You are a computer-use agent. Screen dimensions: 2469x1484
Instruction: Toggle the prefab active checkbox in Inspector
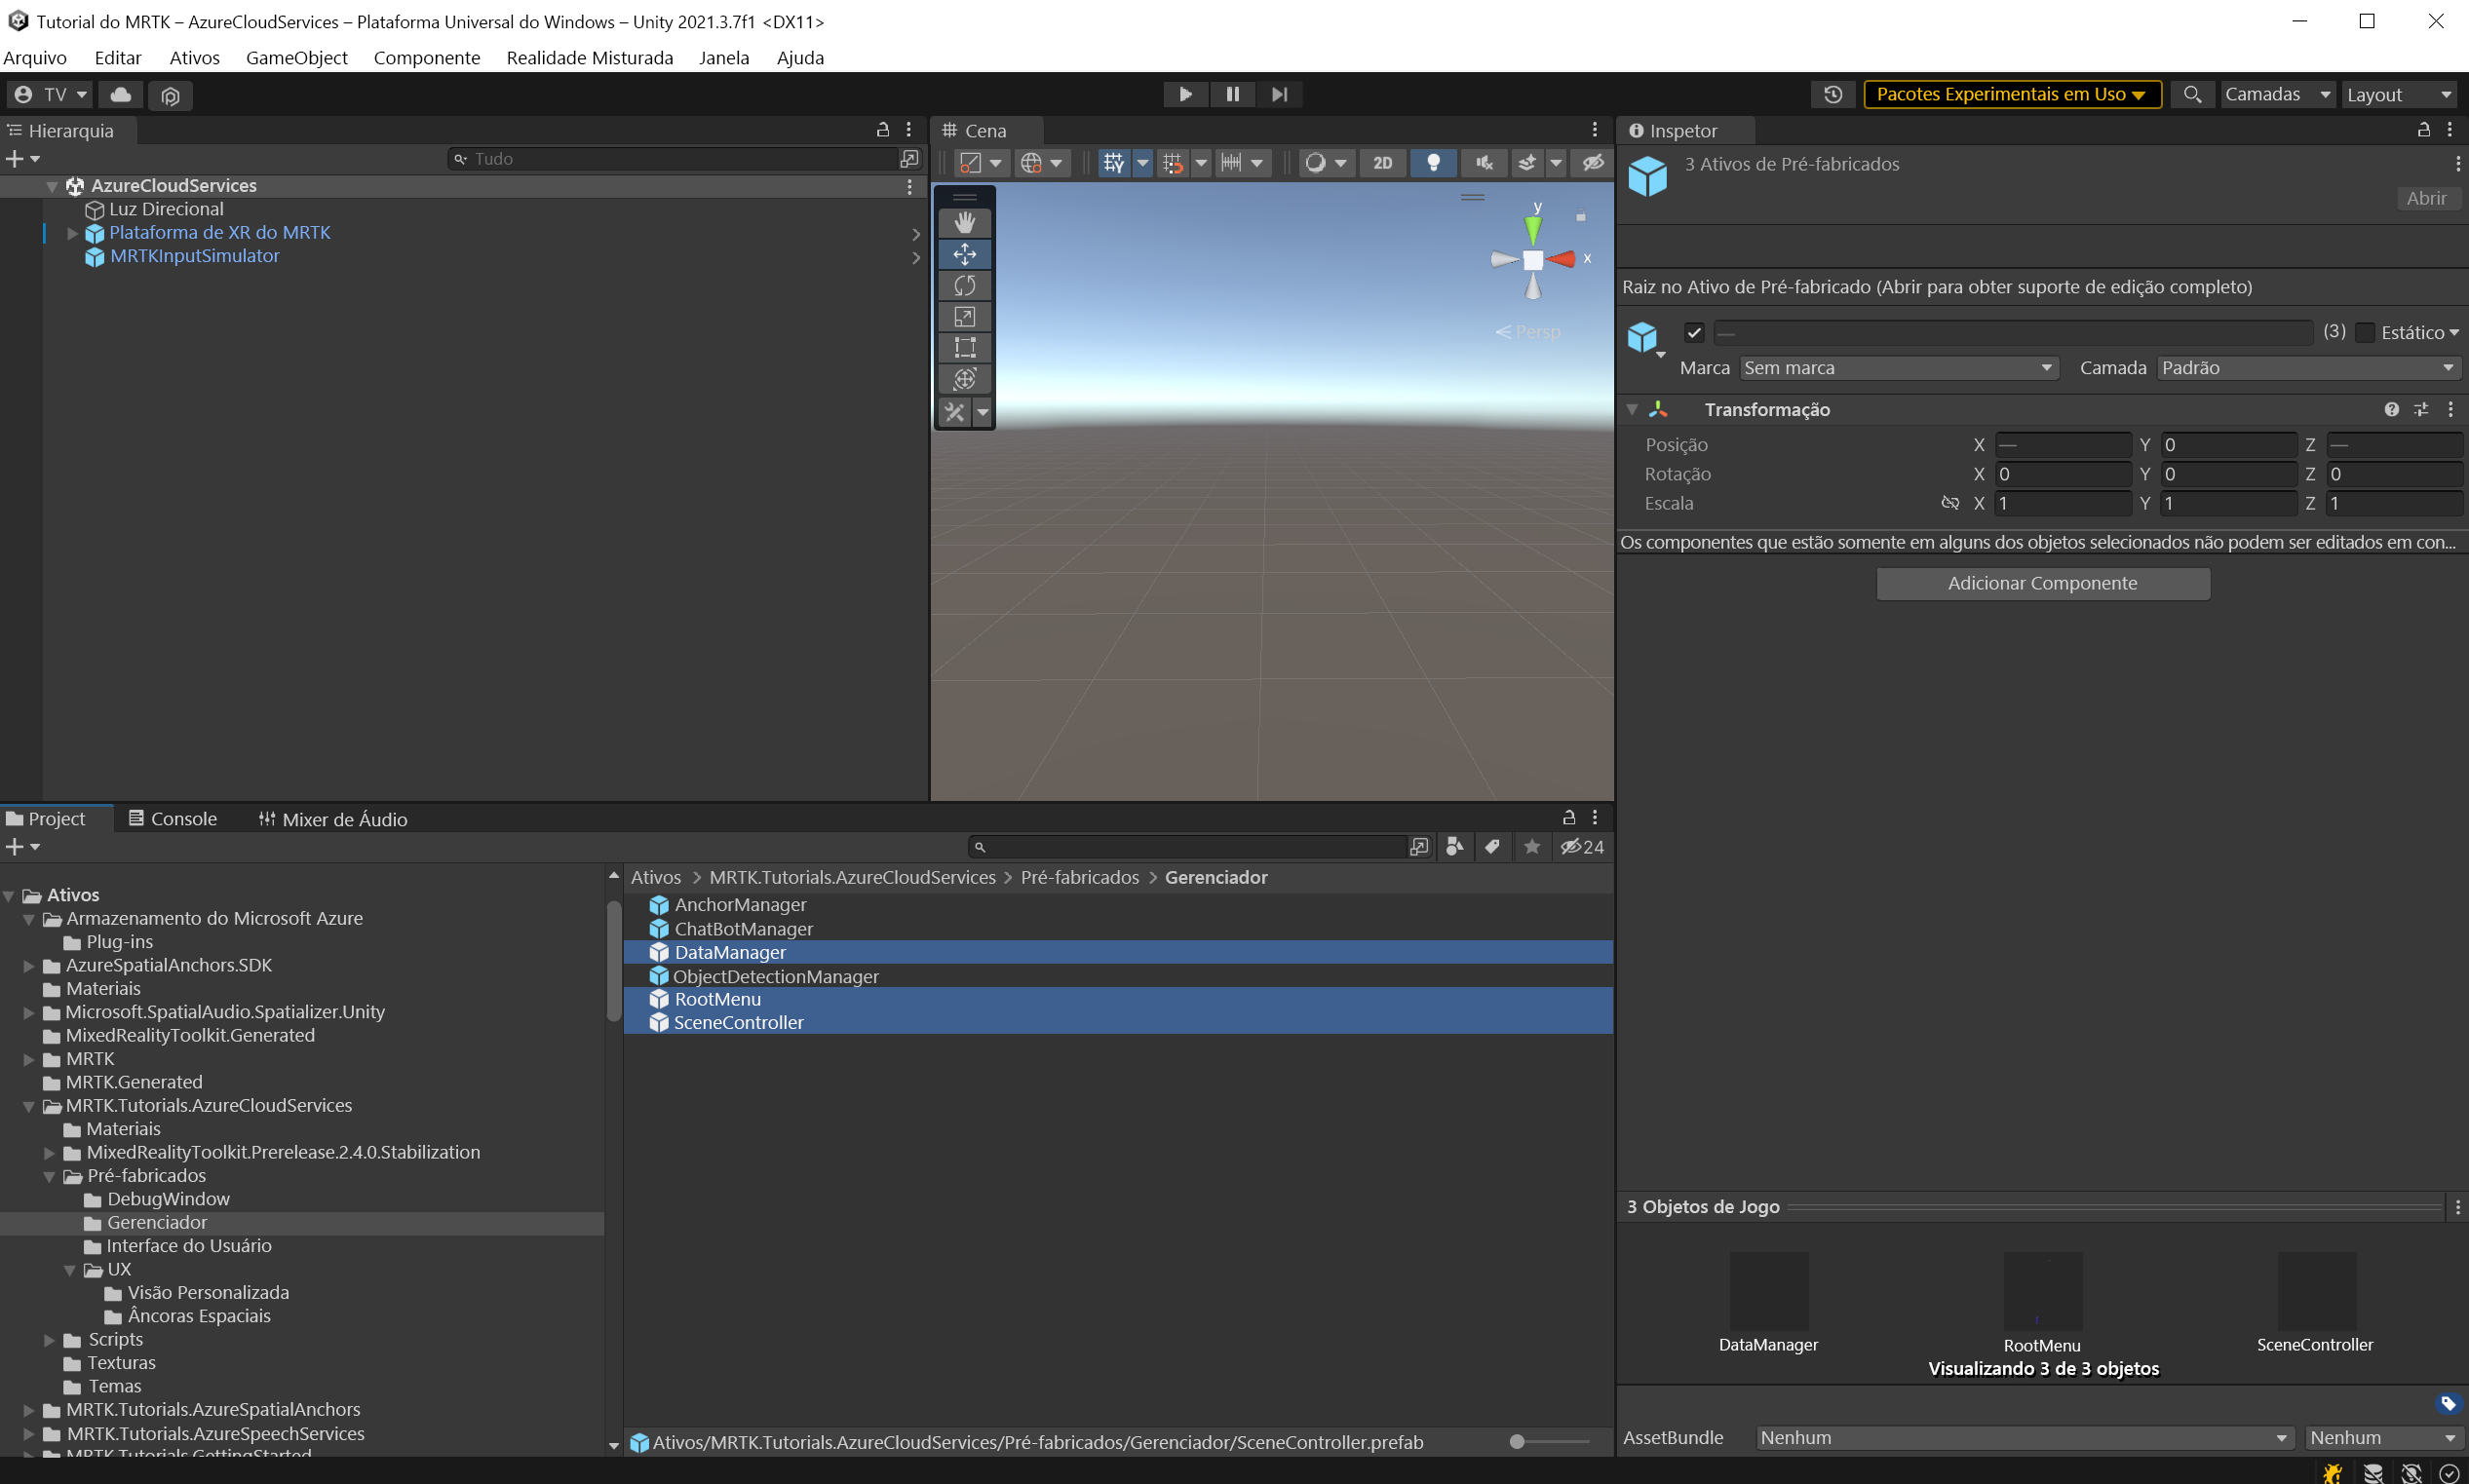coord(1694,332)
